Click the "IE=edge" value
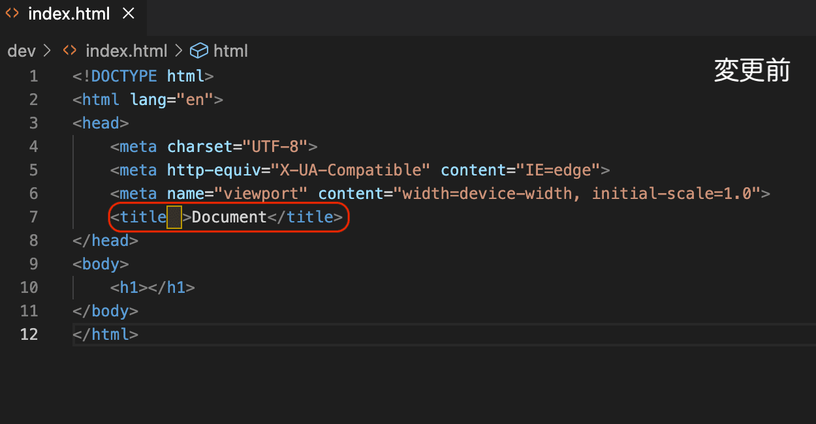The image size is (816, 424). tap(558, 170)
